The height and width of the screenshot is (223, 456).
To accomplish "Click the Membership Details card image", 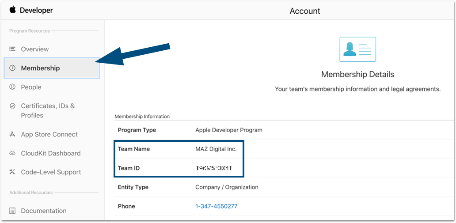I will [357, 49].
